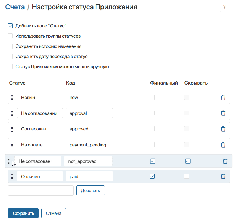Screen dimensions: 235x220
Task: Tick Скрывать for Новый status
Action: [186, 97]
